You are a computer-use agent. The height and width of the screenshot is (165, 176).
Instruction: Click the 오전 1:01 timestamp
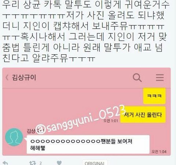tap(111, 121)
